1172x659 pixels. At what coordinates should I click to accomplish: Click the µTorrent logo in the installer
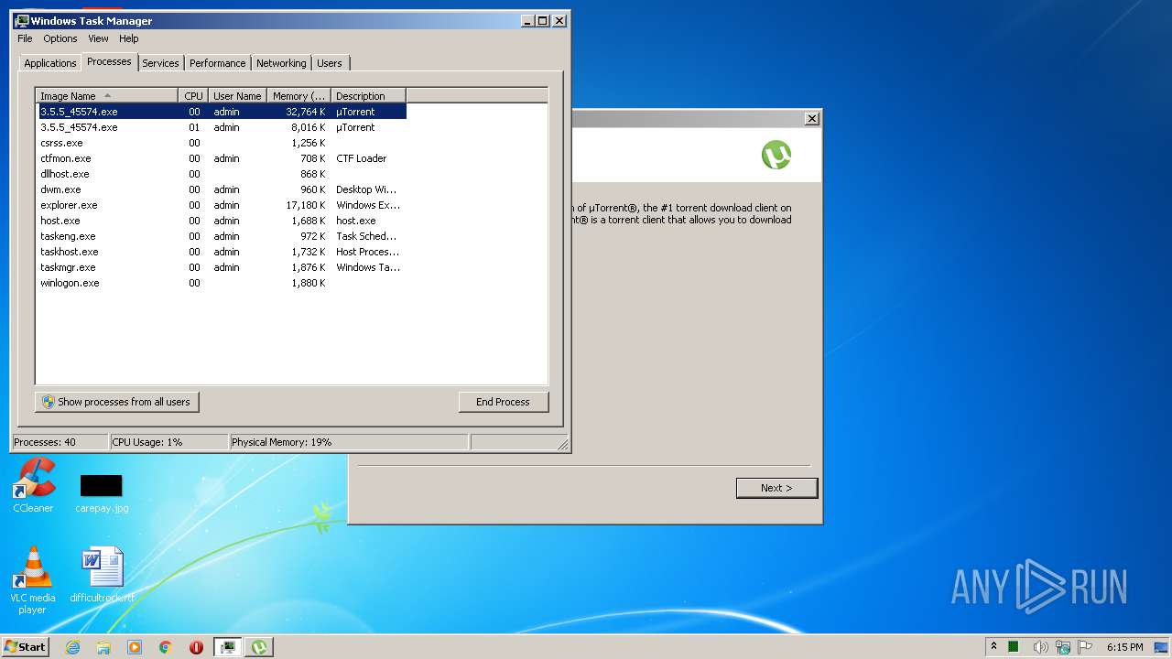(776, 155)
